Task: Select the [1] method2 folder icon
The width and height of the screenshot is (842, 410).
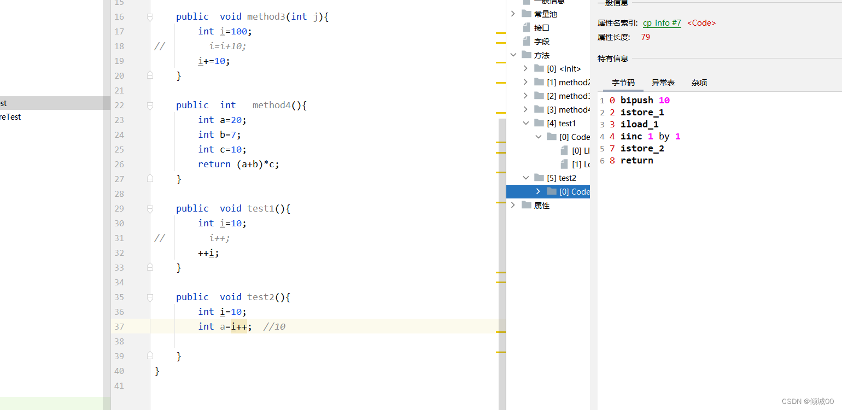Action: pos(539,82)
